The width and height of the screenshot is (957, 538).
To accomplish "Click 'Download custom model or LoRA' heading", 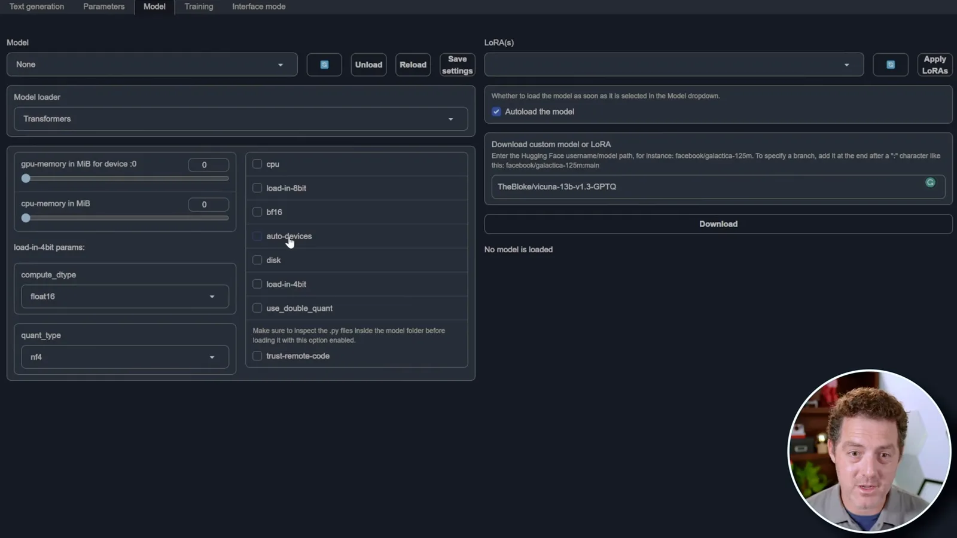I will point(551,144).
